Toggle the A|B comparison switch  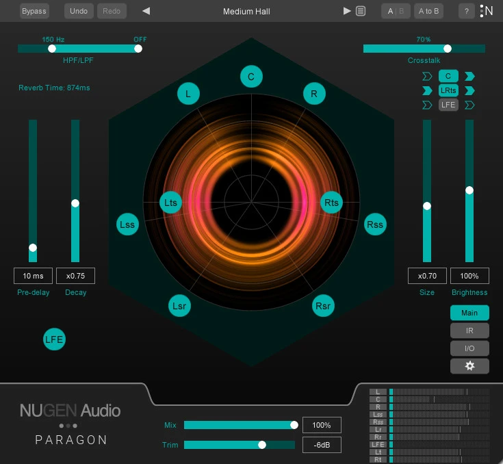(396, 12)
